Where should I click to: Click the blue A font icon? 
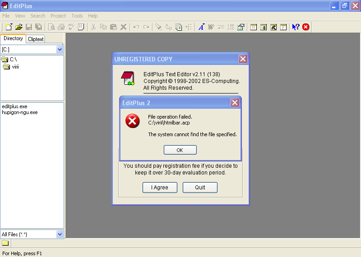click(201, 27)
